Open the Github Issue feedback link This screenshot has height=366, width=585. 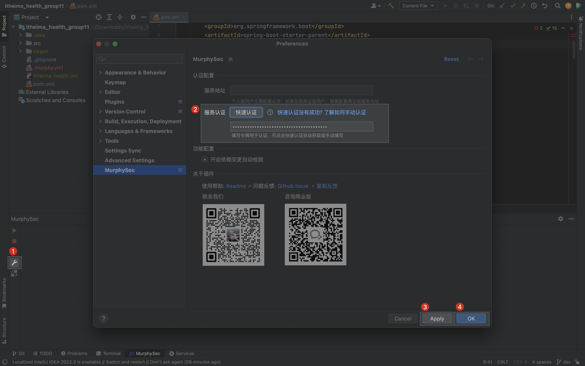pyautogui.click(x=292, y=186)
